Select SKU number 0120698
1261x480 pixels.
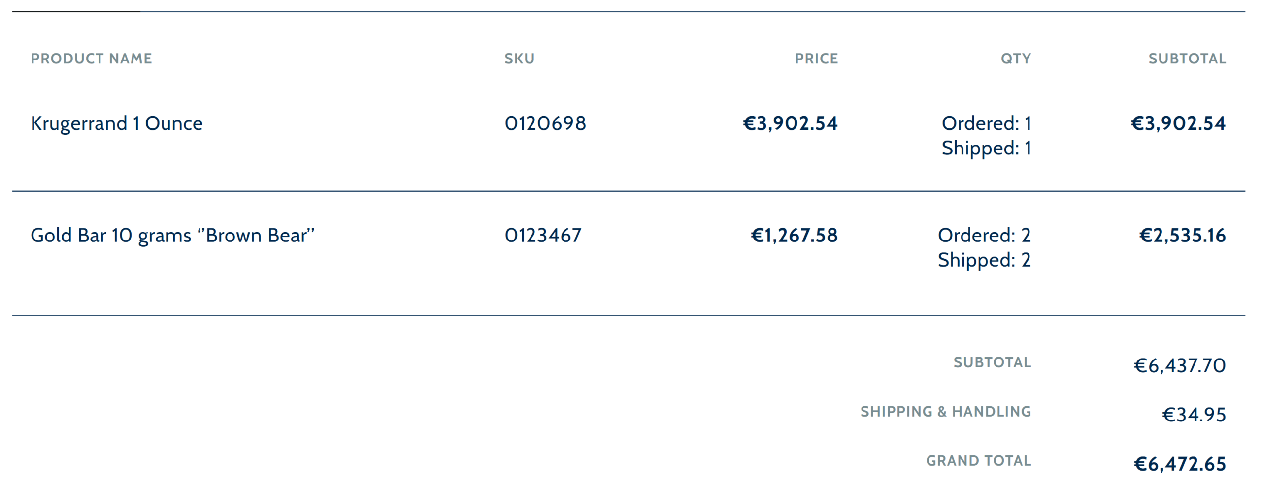[x=545, y=123]
